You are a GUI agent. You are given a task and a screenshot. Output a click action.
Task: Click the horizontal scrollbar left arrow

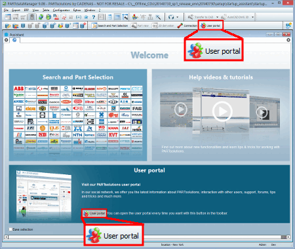(x=6, y=237)
